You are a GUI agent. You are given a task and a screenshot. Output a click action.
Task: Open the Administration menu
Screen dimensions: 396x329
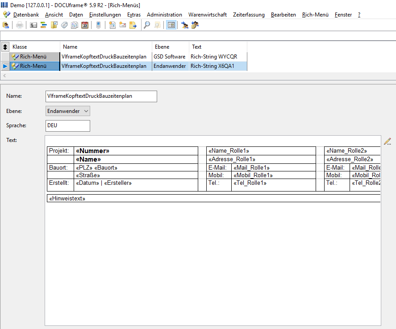click(x=164, y=15)
